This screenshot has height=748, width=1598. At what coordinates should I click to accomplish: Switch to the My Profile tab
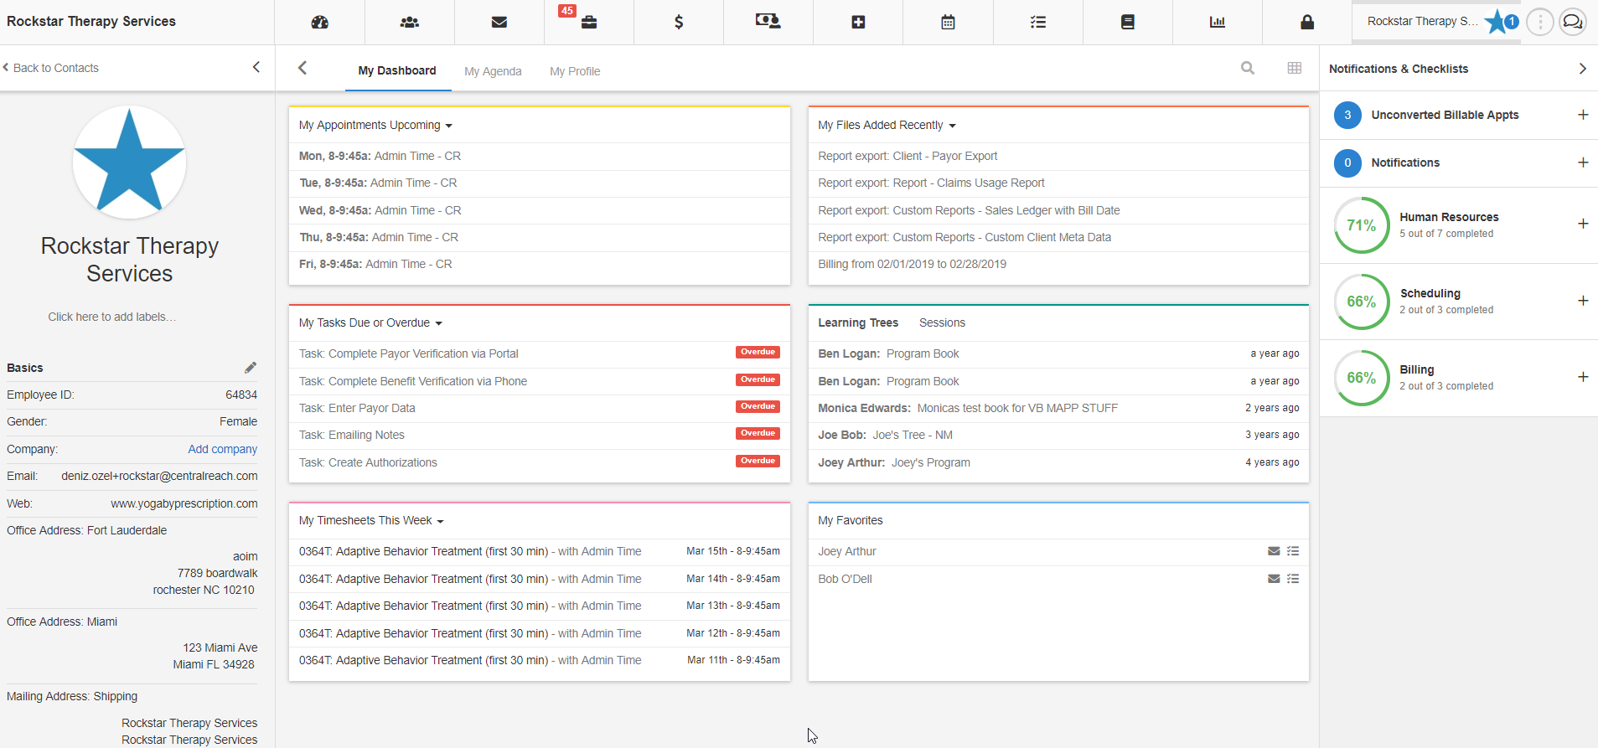pos(575,71)
